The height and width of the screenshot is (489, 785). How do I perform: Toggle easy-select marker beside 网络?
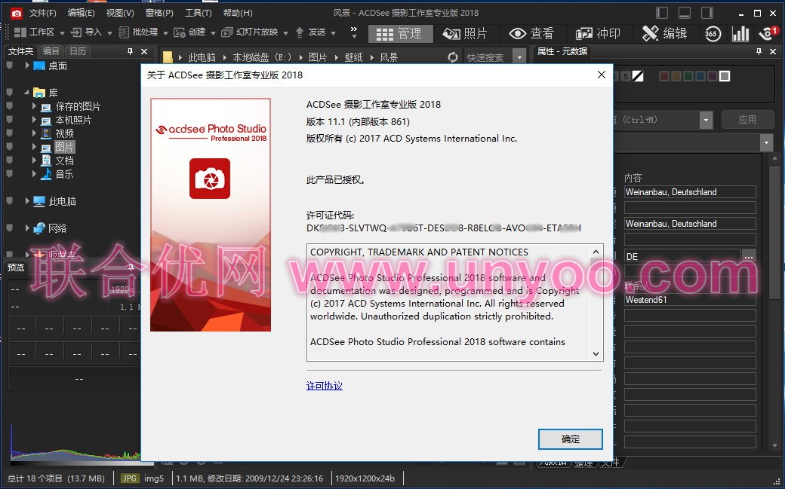click(x=9, y=228)
